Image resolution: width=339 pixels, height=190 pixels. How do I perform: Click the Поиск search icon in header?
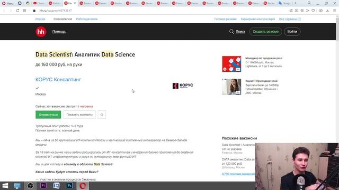237,32
